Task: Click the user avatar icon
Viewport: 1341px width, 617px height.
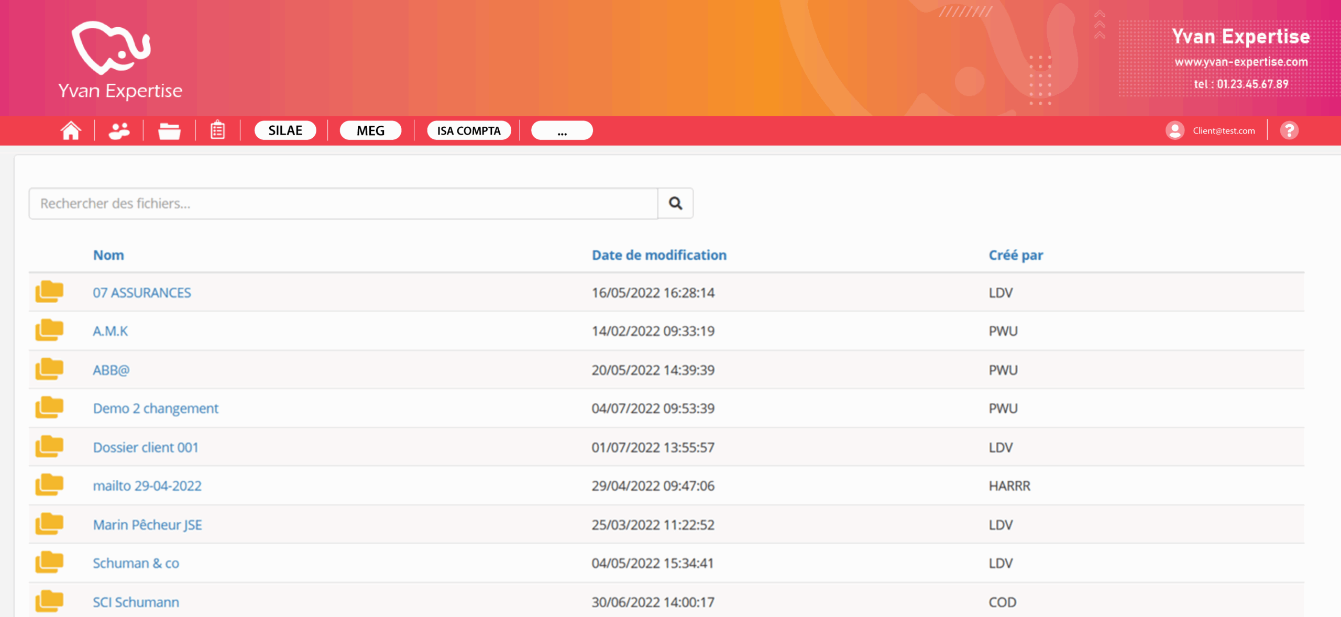Action: (x=1175, y=130)
